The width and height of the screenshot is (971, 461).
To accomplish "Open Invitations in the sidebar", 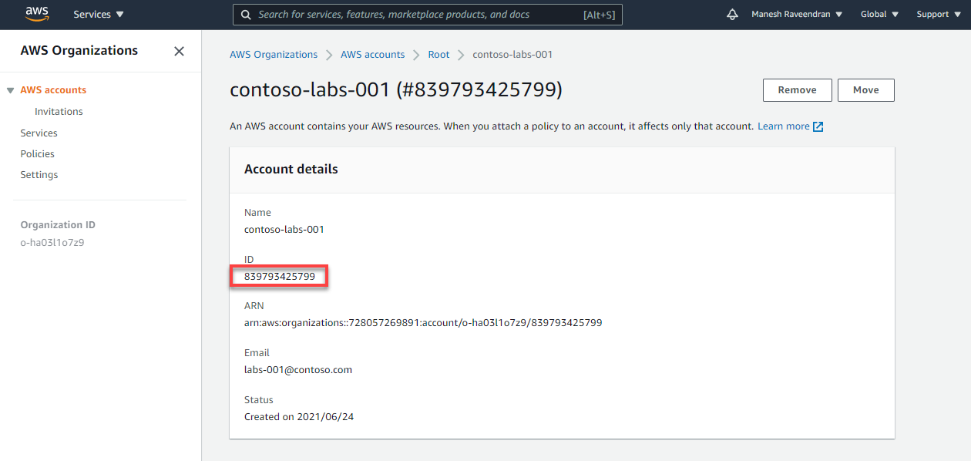I will point(59,112).
